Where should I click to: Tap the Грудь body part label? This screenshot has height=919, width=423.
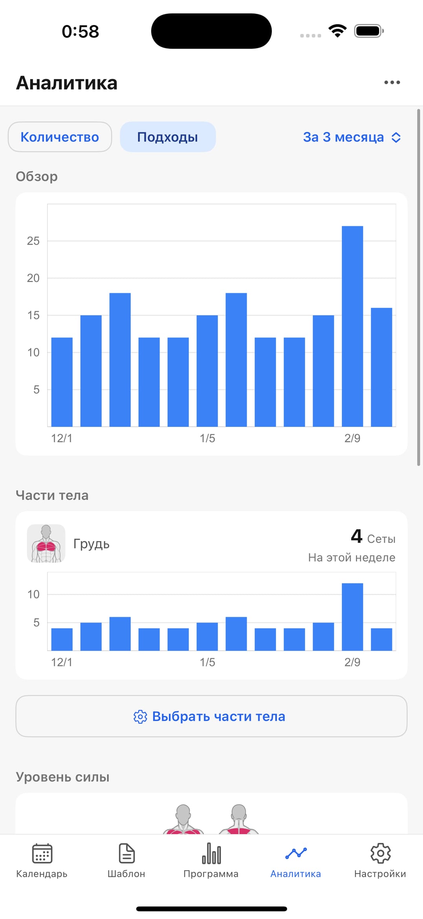92,544
